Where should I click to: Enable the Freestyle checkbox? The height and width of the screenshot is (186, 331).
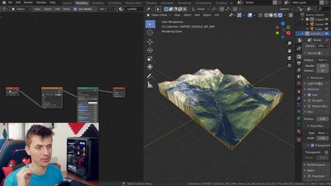point(309,176)
